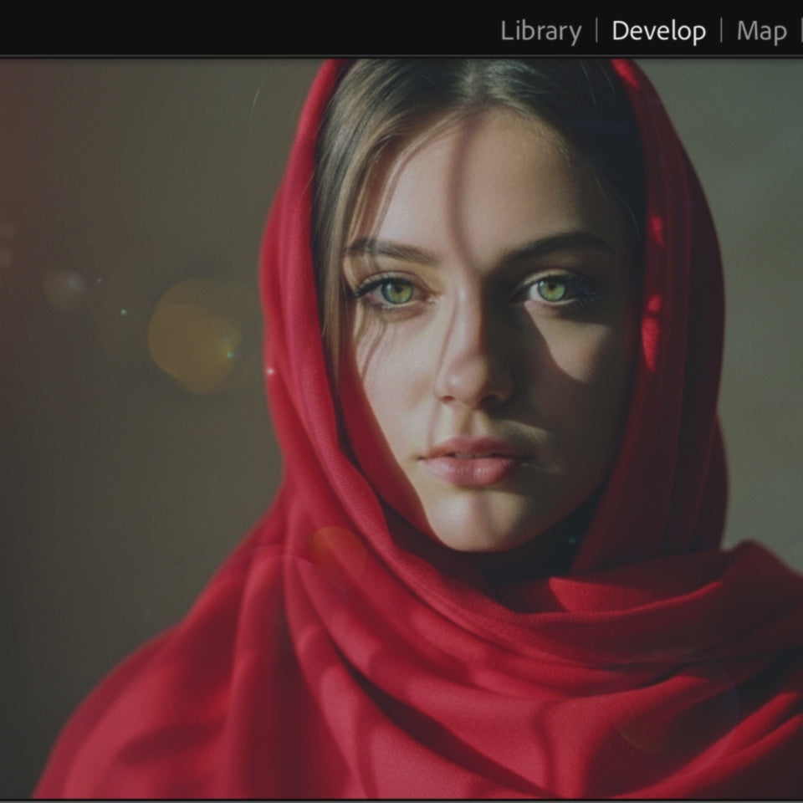Click on the woman's lips
The image size is (803, 803).
pyautogui.click(x=475, y=458)
